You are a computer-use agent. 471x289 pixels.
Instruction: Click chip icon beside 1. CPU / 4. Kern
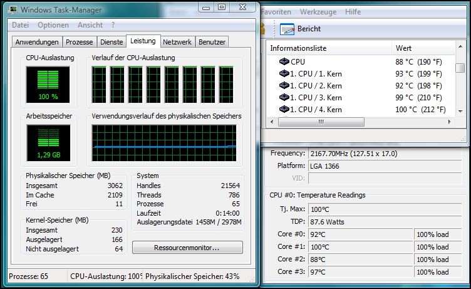(x=284, y=109)
